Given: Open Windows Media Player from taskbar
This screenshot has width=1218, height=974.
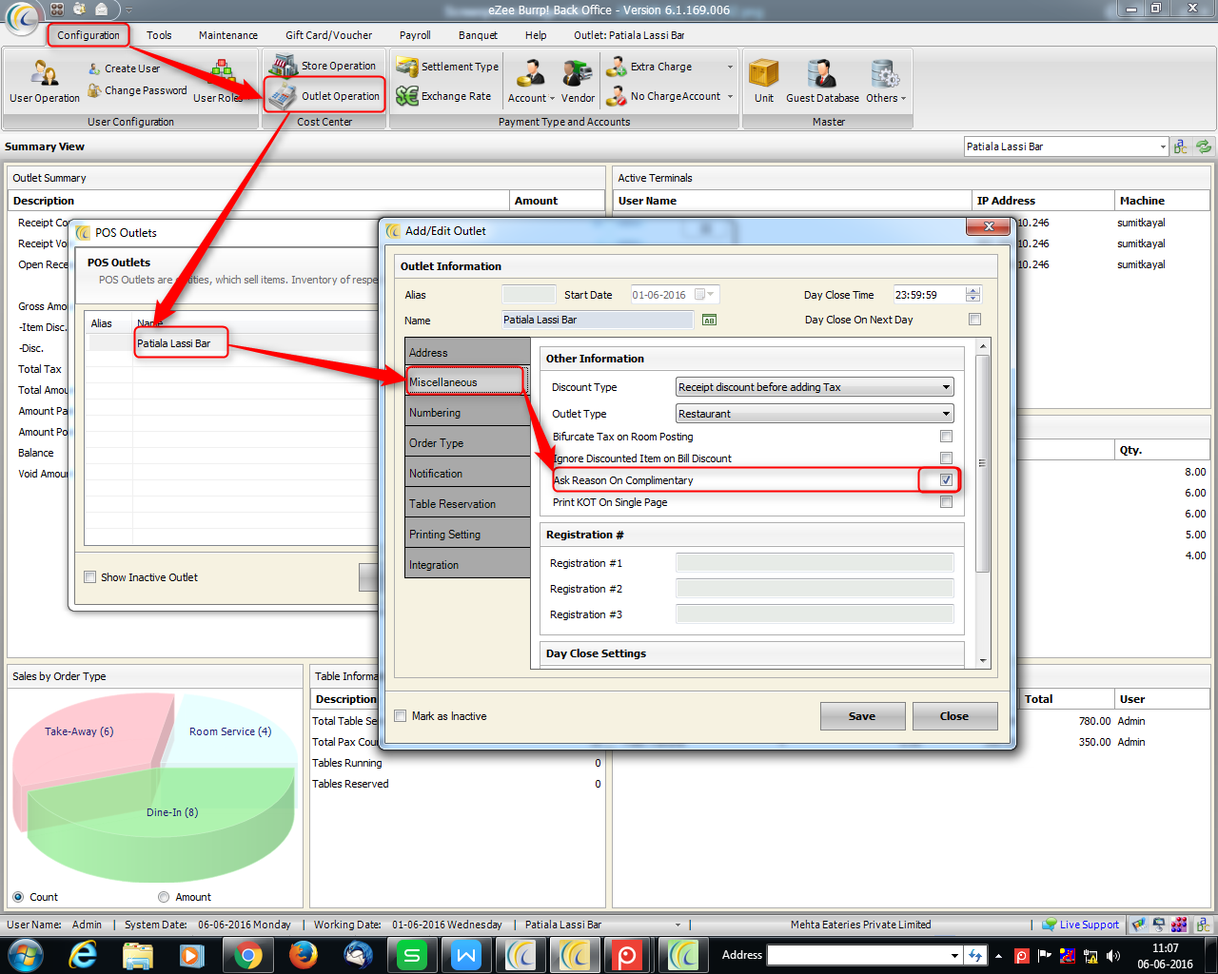Looking at the screenshot, I should (x=192, y=955).
